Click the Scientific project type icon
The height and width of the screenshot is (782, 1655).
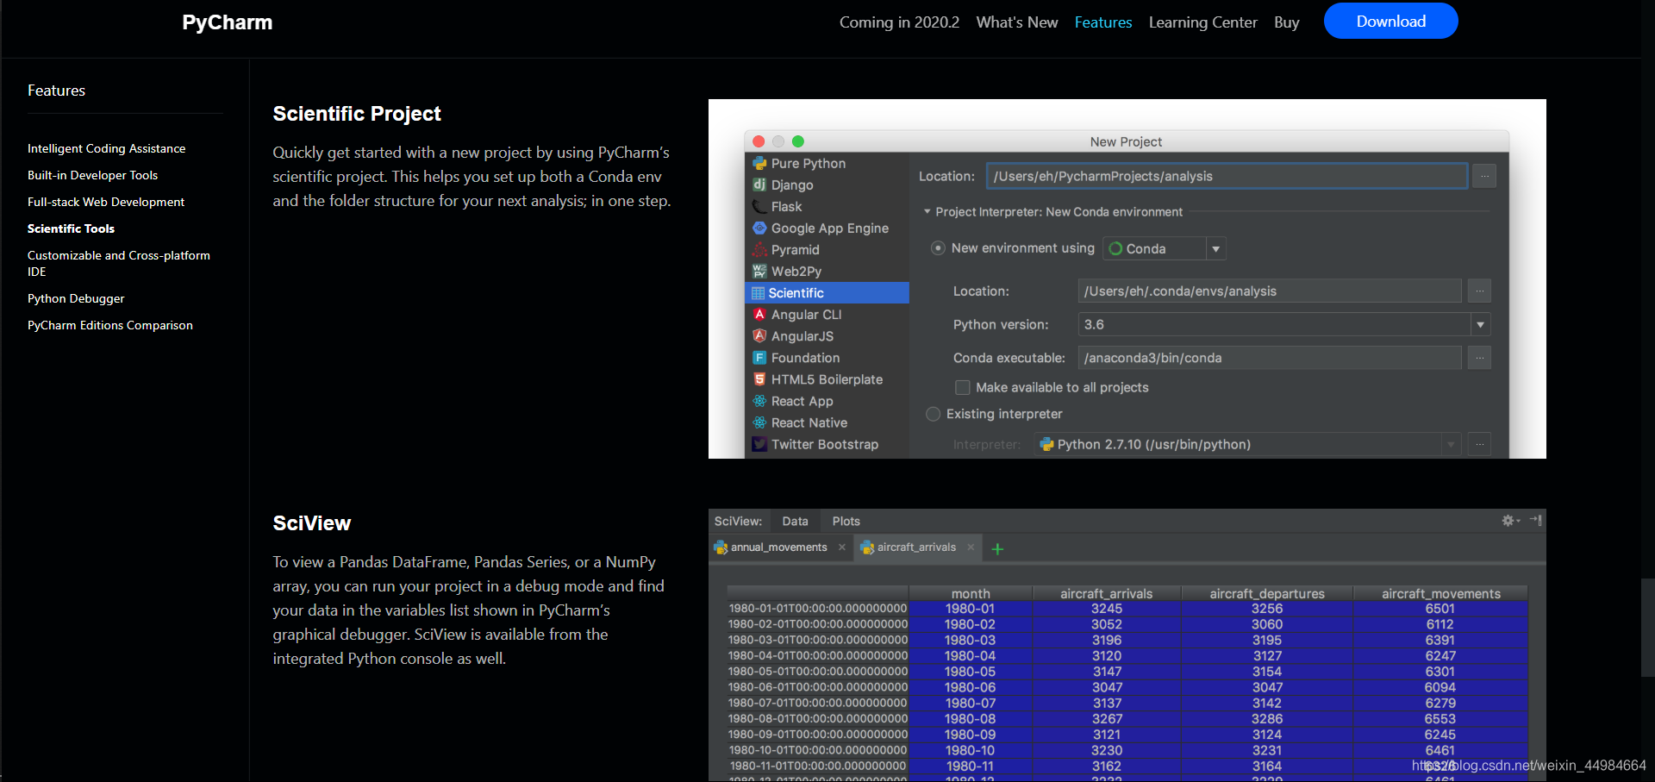759,293
